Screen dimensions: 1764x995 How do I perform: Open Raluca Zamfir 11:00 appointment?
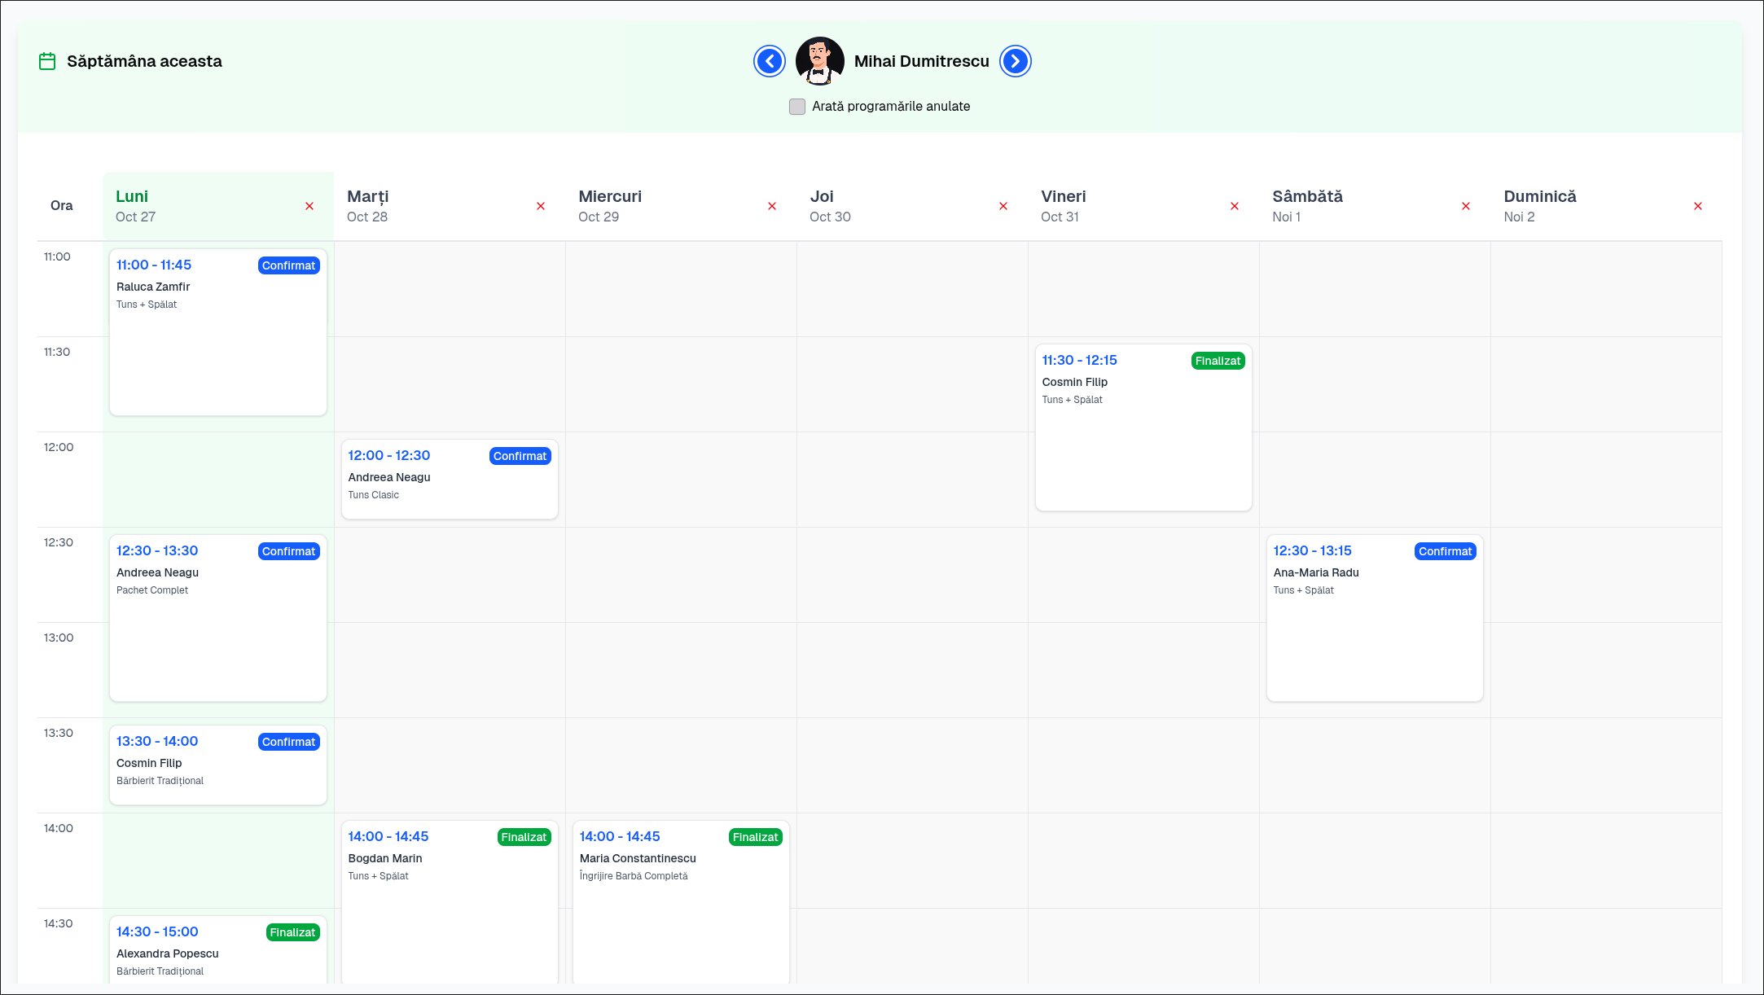pos(217,332)
